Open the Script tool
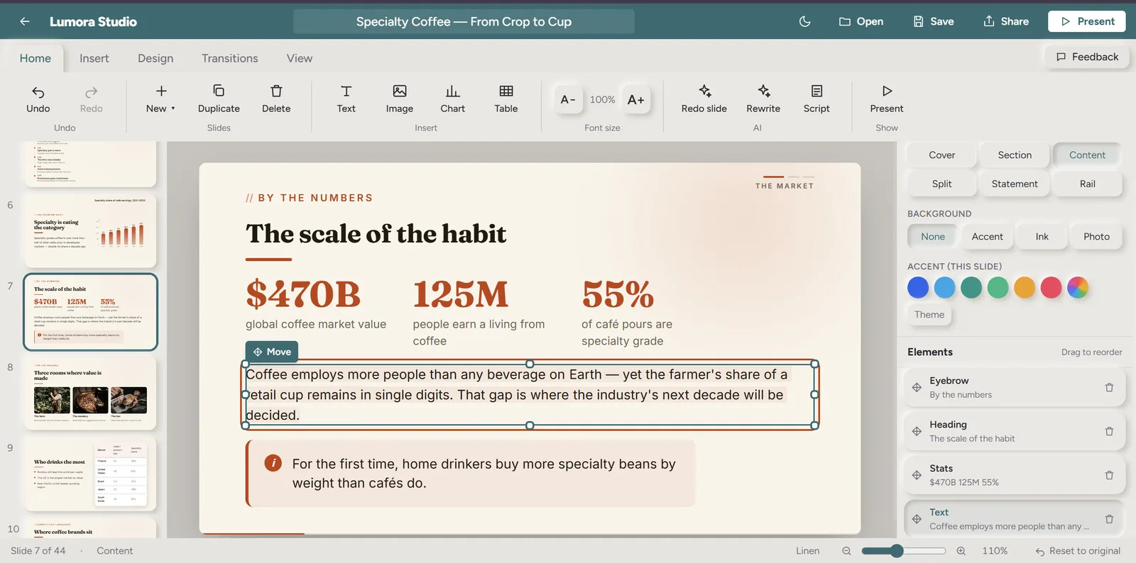This screenshot has width=1136, height=563. click(816, 99)
